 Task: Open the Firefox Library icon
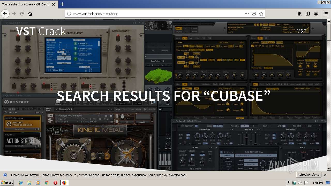[299, 14]
